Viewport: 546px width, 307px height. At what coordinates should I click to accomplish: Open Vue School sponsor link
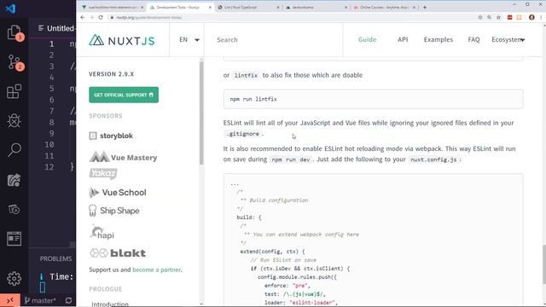[118, 192]
